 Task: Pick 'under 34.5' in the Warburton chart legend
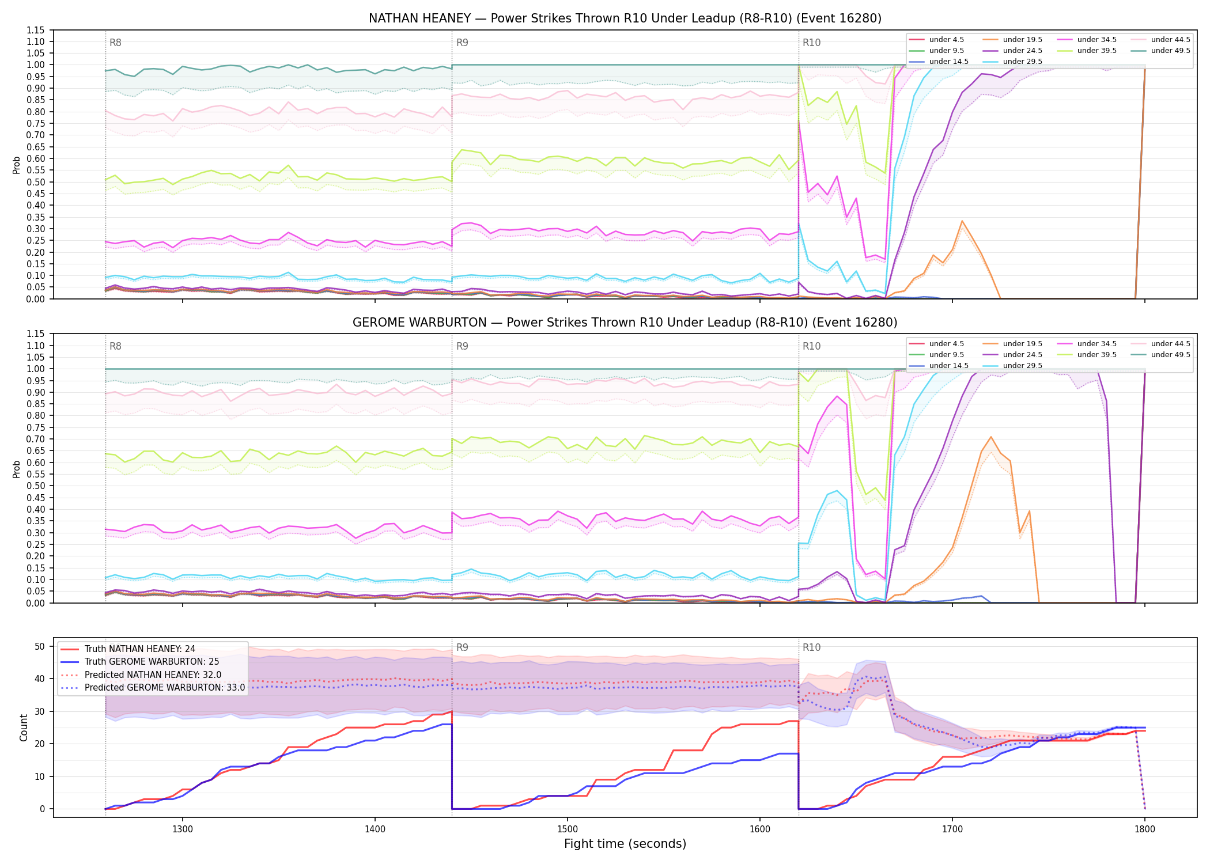tap(1097, 344)
